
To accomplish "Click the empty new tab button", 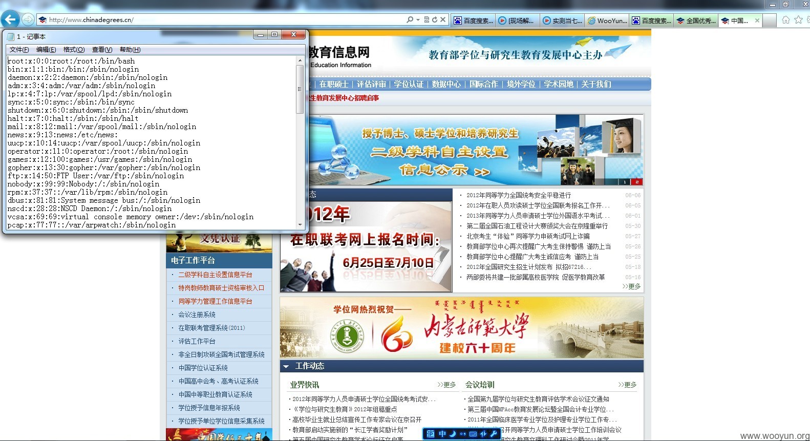I will (x=770, y=20).
